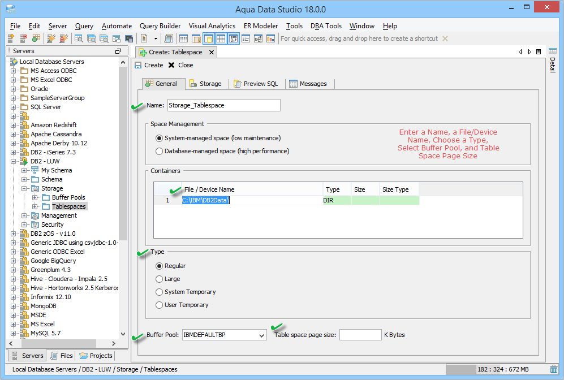Switch to the Preview SQL tab
The width and height of the screenshot is (564, 380).
(256, 84)
